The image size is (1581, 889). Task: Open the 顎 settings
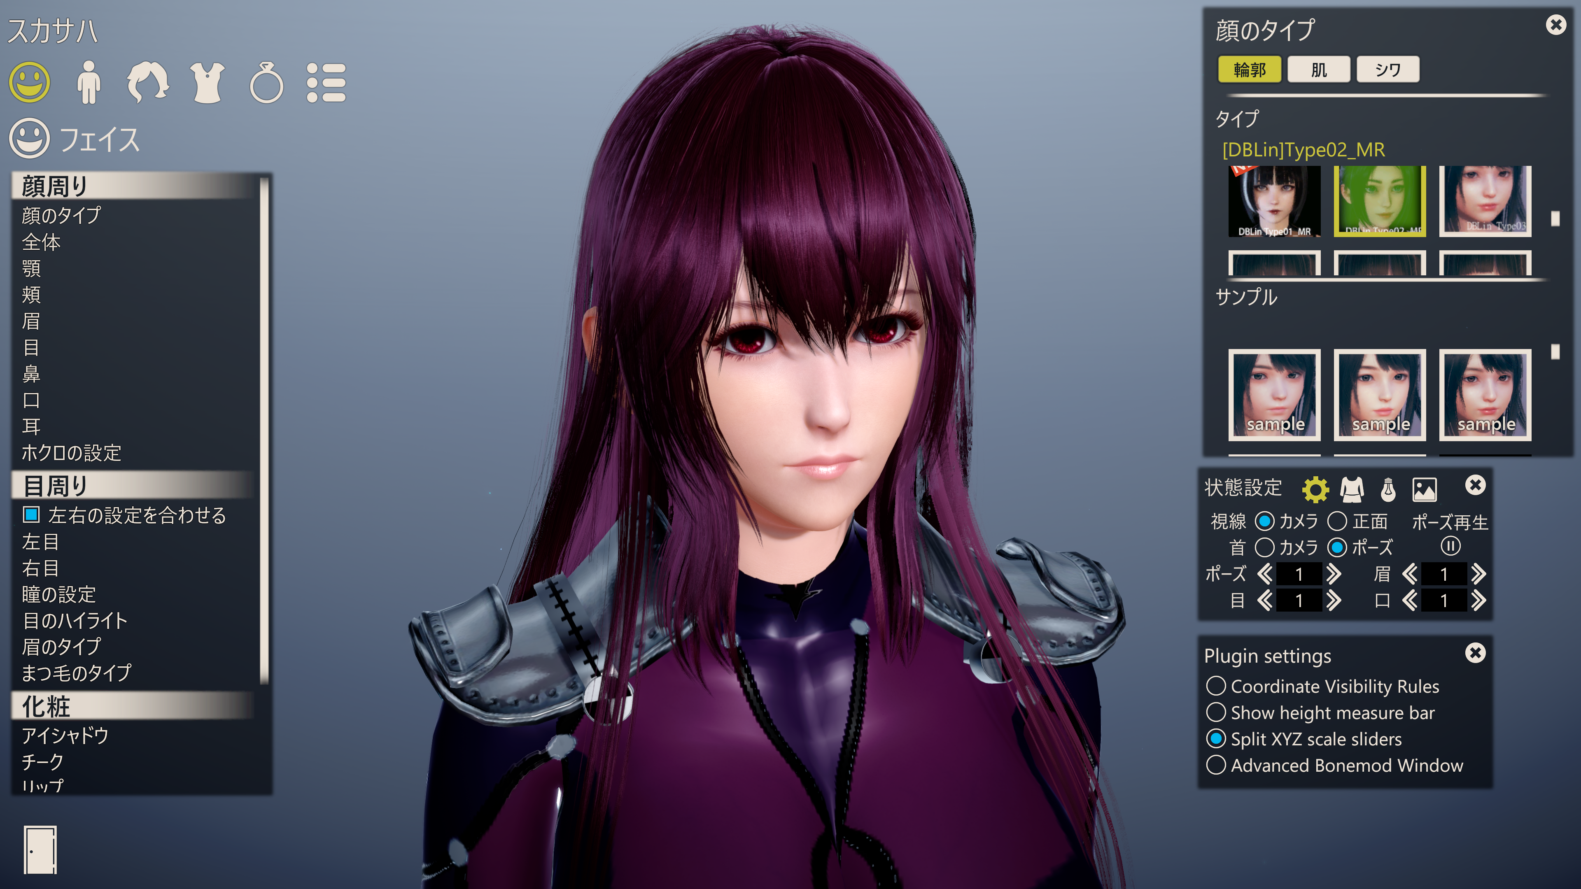[x=31, y=269]
